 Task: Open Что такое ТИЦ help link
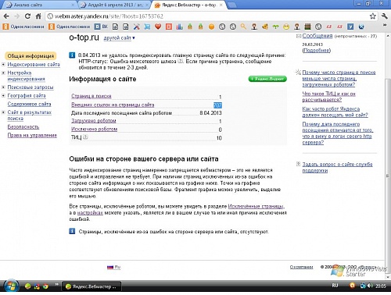tap(328, 97)
